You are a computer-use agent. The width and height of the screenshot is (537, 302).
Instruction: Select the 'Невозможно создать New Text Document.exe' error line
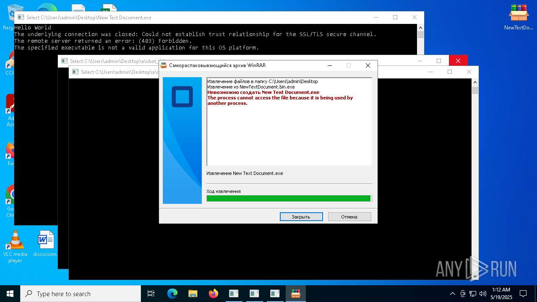[x=263, y=92]
